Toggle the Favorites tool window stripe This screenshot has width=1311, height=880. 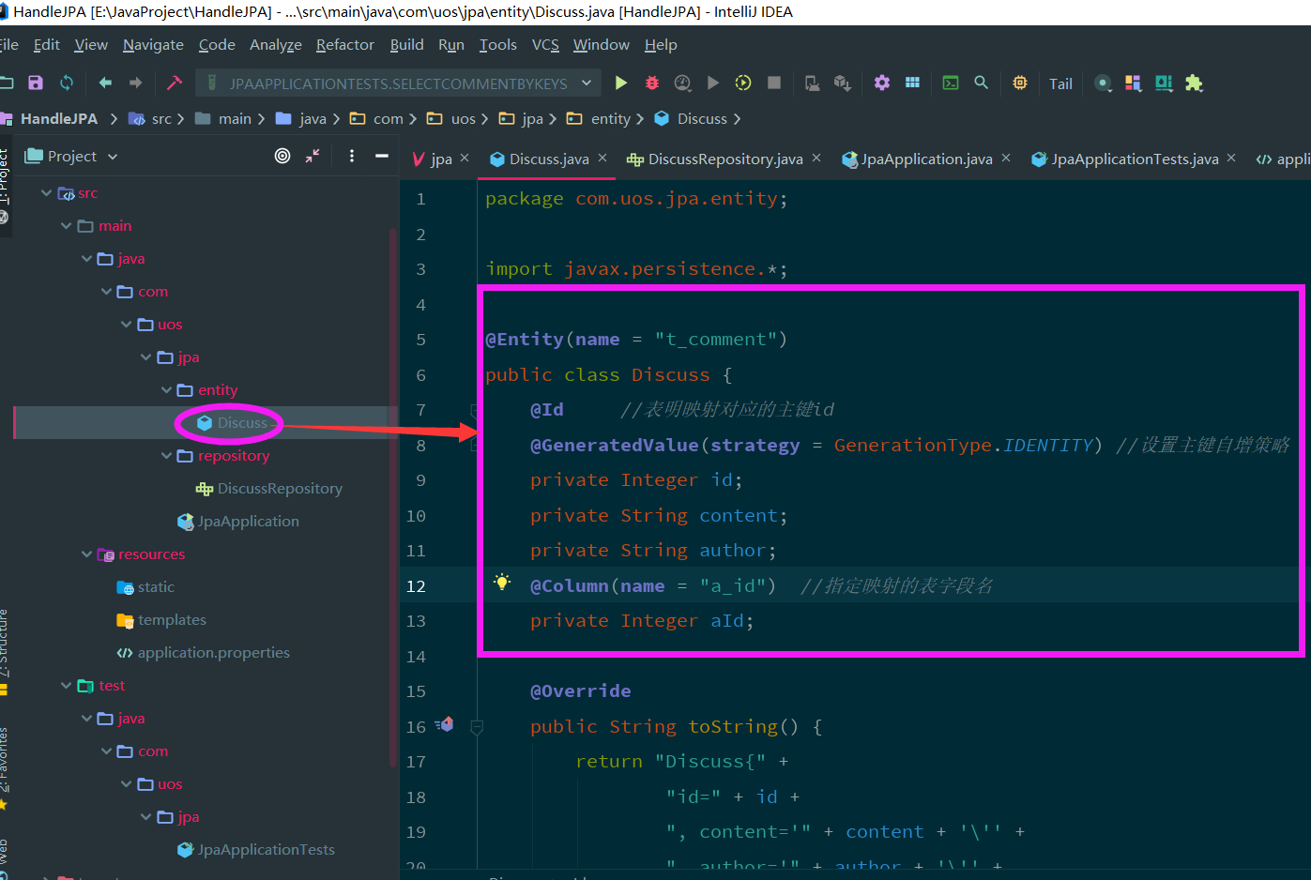point(5,765)
